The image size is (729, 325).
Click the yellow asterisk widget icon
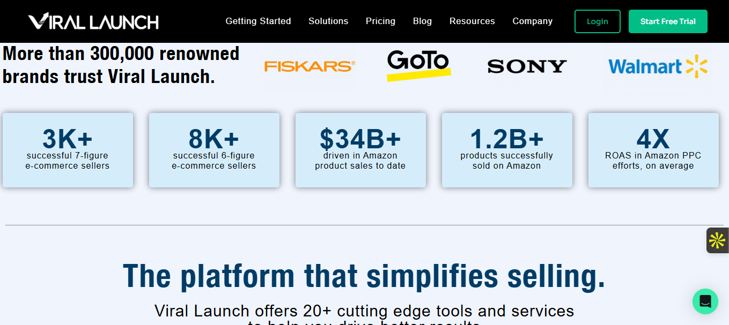point(717,240)
